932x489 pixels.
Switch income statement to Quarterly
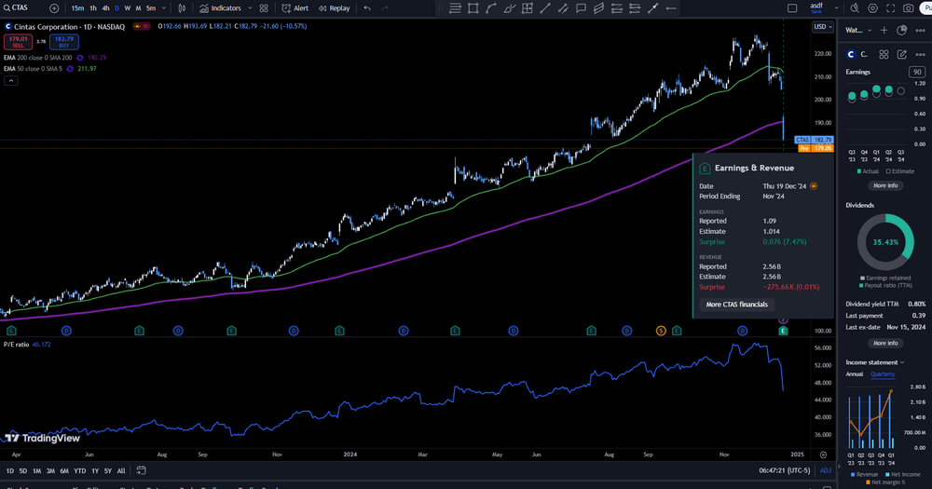tap(883, 374)
